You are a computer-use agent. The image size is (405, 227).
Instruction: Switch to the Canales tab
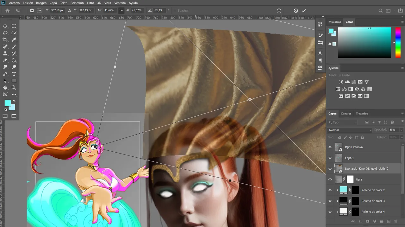pyautogui.click(x=346, y=113)
